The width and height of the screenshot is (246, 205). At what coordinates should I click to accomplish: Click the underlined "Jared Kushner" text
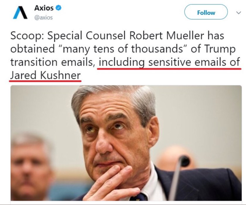pos(45,75)
